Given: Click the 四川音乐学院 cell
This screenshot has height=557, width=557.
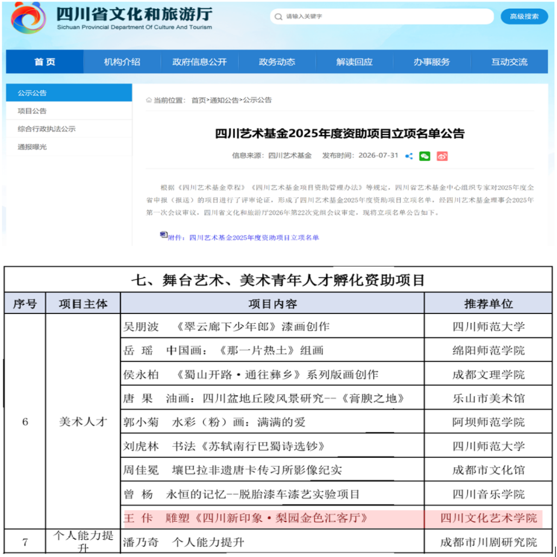Looking at the screenshot, I should click(489, 494).
